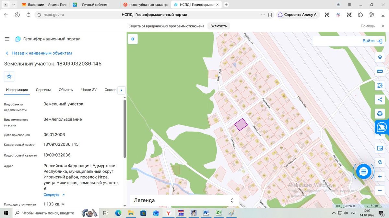Zoom out the map with the minus button

380,191
